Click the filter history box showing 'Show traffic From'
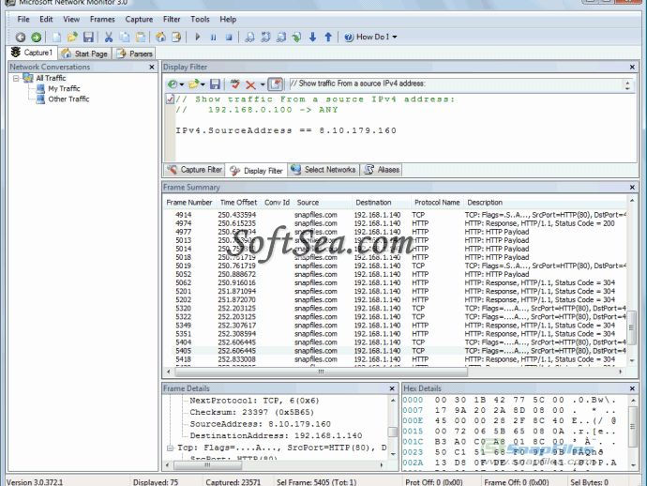The height and width of the screenshot is (486, 647). pyautogui.click(x=456, y=84)
